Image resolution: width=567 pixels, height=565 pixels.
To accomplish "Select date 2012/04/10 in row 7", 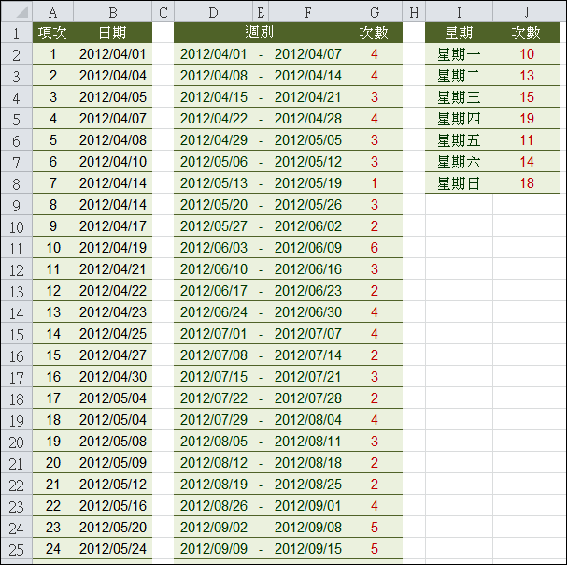I will coord(112,162).
